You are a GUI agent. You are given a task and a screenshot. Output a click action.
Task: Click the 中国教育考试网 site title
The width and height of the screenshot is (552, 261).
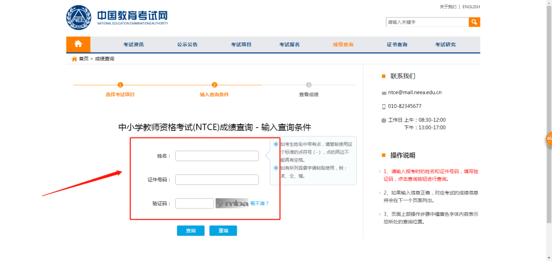click(x=132, y=15)
